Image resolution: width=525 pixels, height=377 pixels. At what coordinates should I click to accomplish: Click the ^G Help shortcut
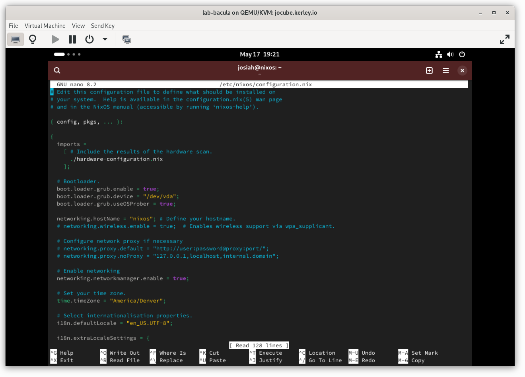(x=62, y=353)
